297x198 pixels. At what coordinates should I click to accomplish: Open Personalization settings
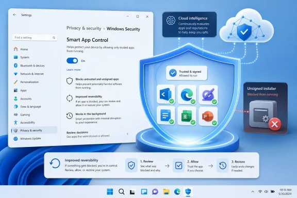[x=34, y=82]
